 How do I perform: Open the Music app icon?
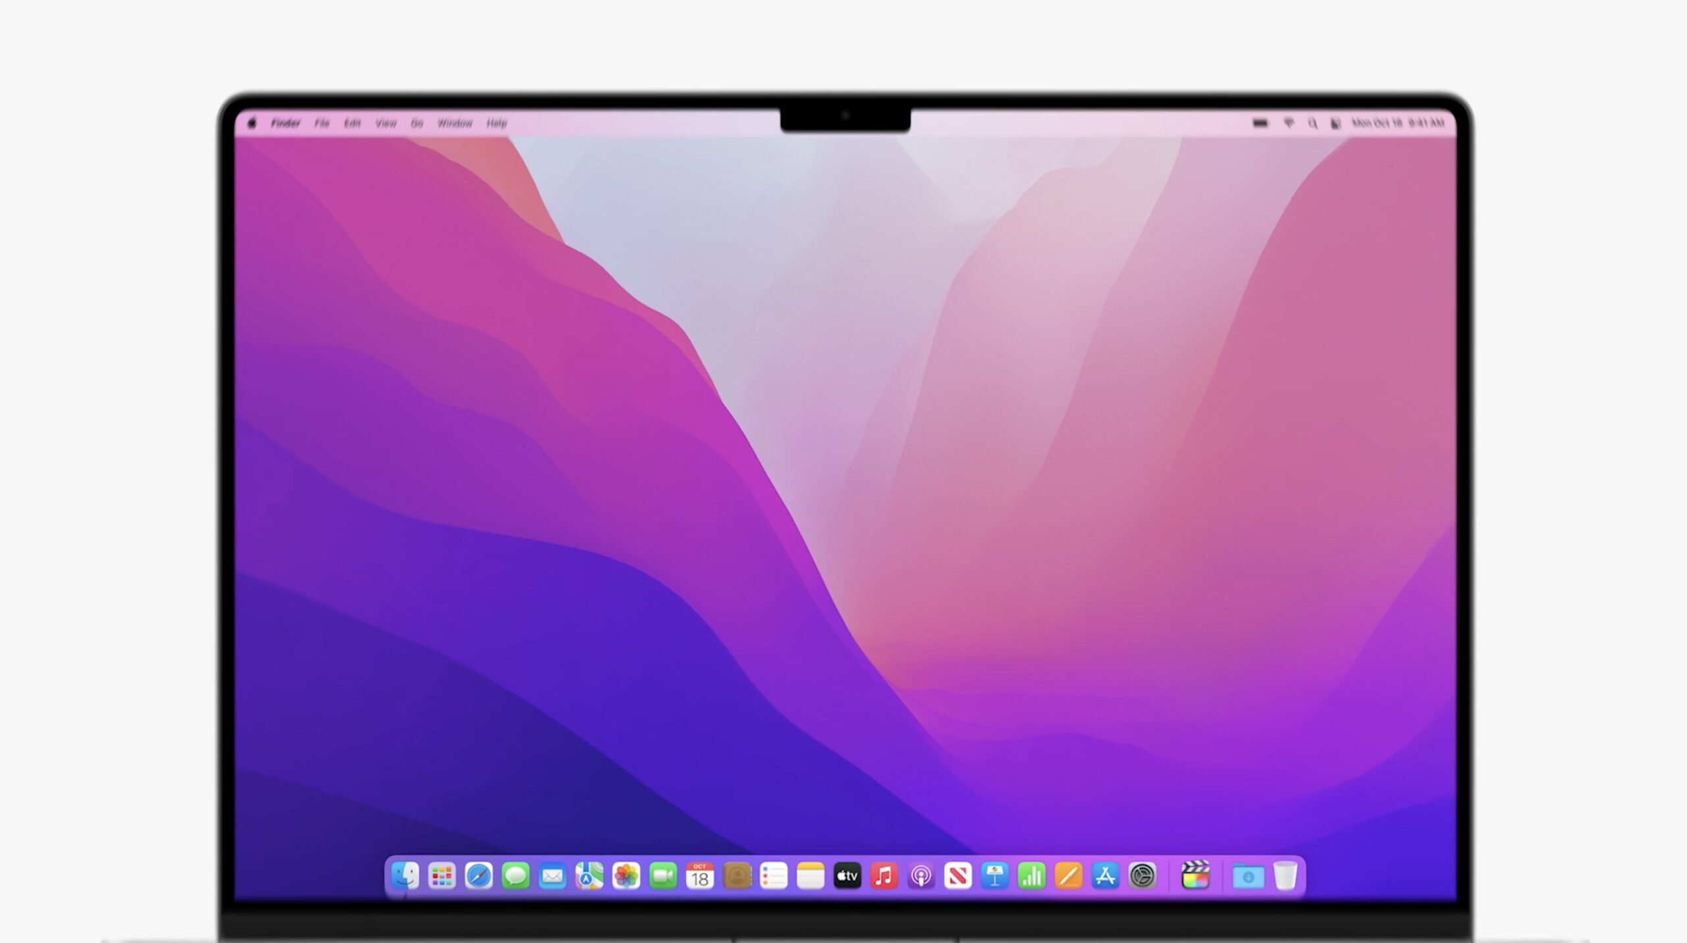click(884, 876)
